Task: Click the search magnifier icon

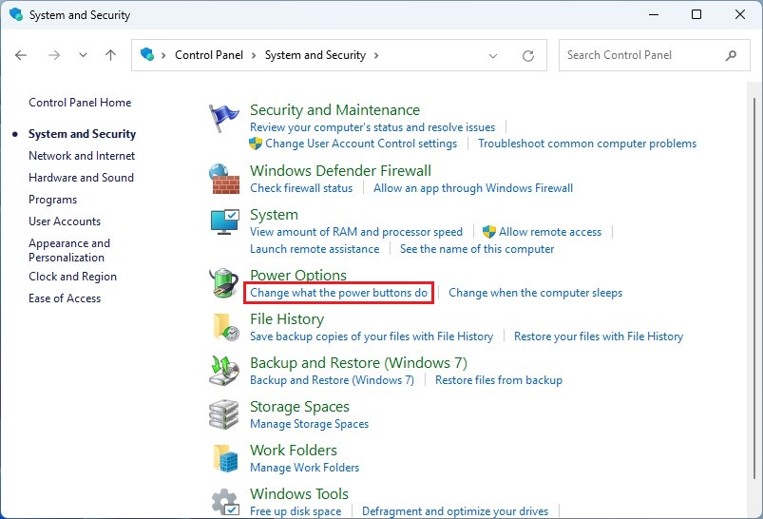Action: click(x=731, y=55)
